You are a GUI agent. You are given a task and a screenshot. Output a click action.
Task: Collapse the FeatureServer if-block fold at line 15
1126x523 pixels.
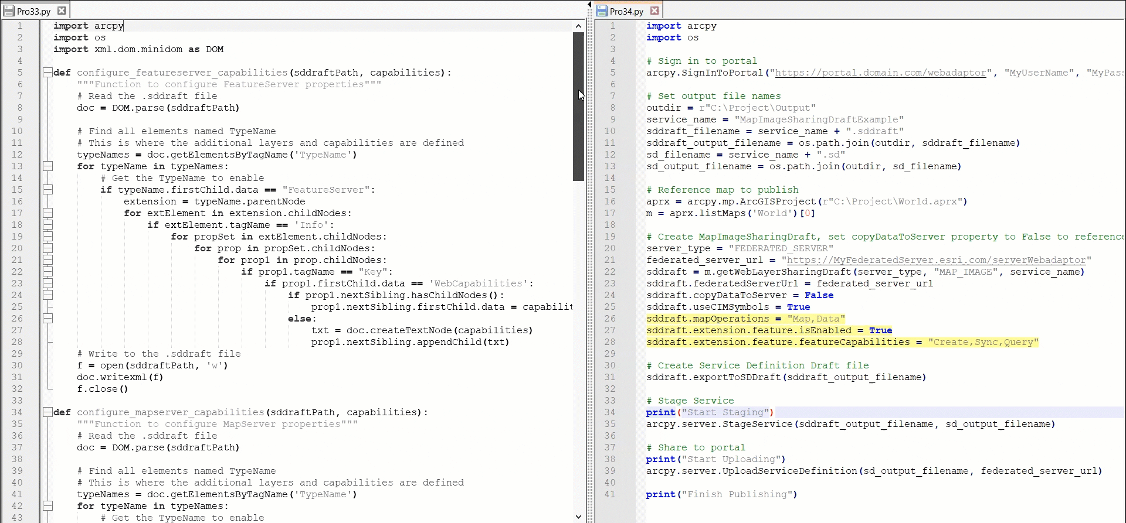(48, 190)
